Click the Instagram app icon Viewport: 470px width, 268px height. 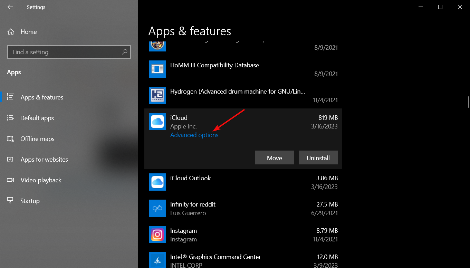click(x=157, y=234)
